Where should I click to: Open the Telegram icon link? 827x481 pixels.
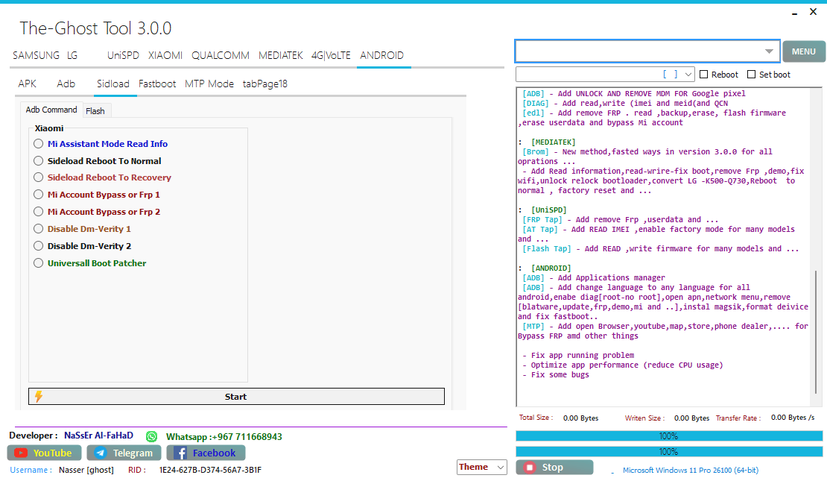click(100, 453)
